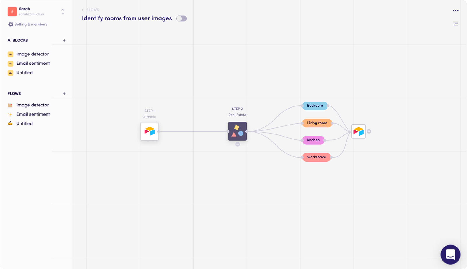Open the three-dot options menu
The width and height of the screenshot is (467, 269).
(456, 10)
